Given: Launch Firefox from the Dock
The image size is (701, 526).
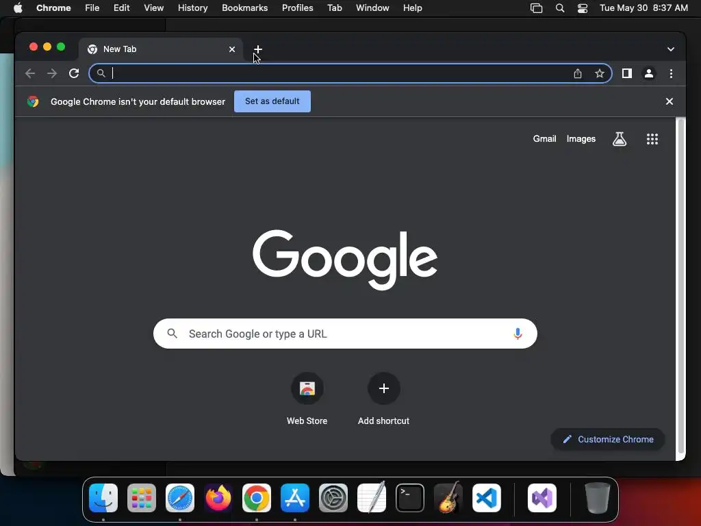Looking at the screenshot, I should point(218,498).
